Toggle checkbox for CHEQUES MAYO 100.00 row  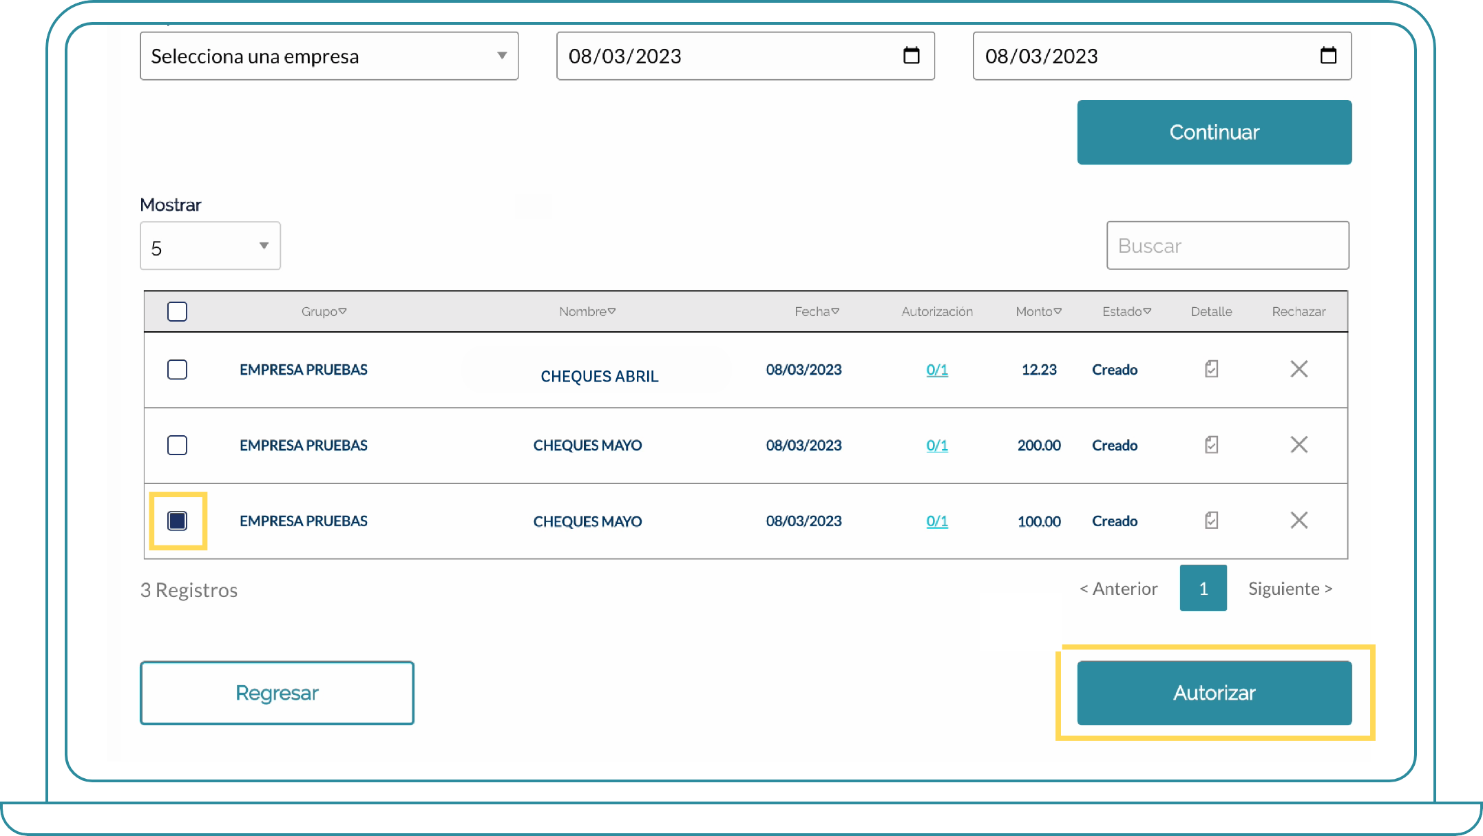click(x=177, y=521)
